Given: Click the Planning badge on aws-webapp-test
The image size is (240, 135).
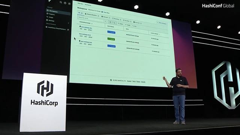Looking at the screenshot, I should [x=111, y=46].
